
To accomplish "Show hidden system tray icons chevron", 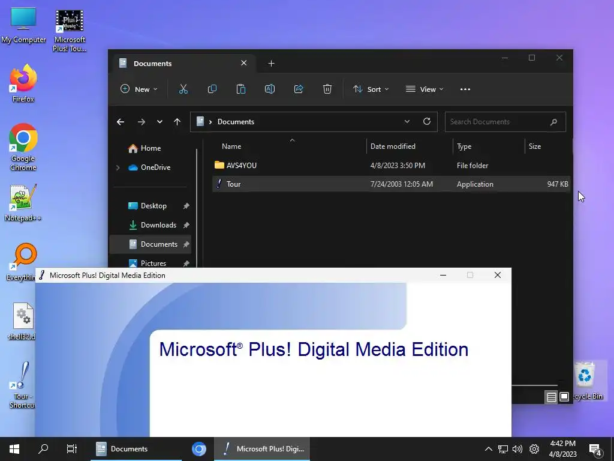I will [x=488, y=449].
